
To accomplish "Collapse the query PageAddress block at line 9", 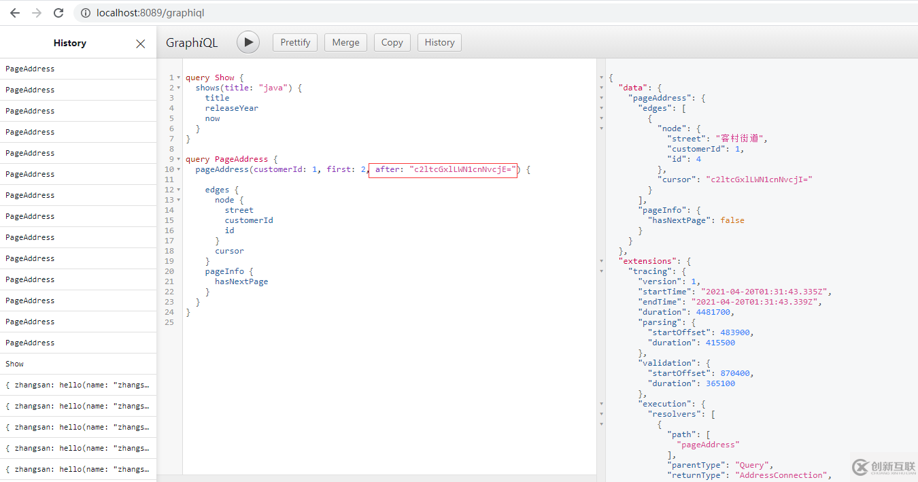I will pyautogui.click(x=179, y=159).
